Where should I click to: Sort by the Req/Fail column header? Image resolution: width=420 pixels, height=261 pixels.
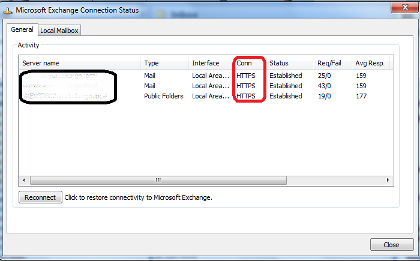tap(332, 63)
